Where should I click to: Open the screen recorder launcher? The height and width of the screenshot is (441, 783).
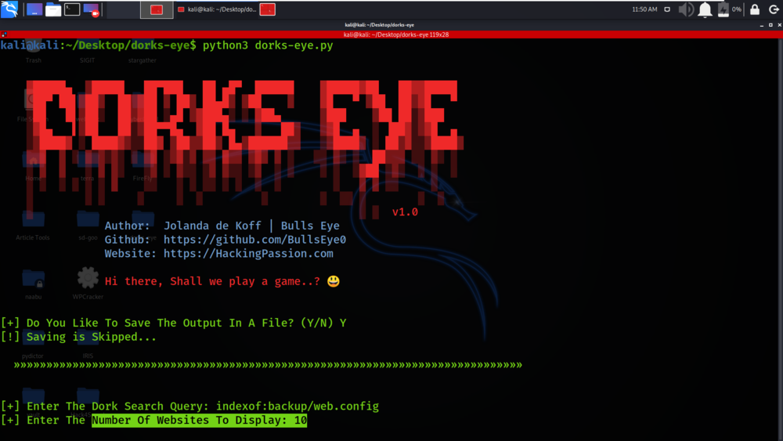tap(91, 9)
